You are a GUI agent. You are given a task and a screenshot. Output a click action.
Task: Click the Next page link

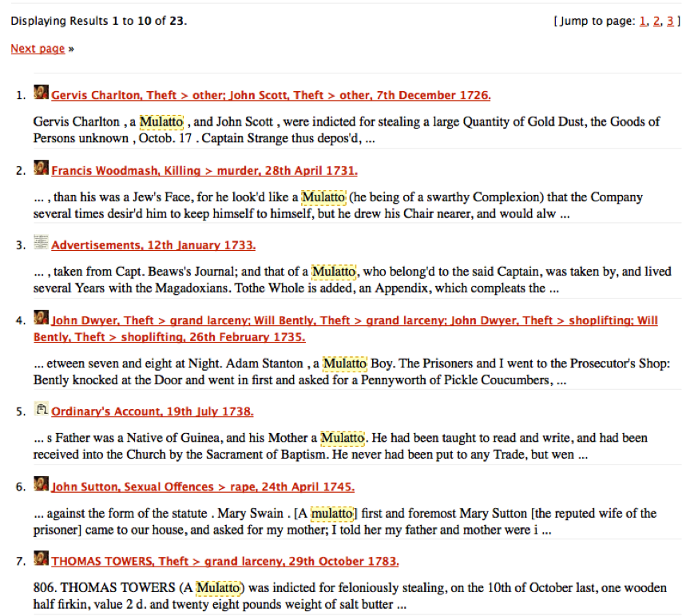tap(37, 48)
